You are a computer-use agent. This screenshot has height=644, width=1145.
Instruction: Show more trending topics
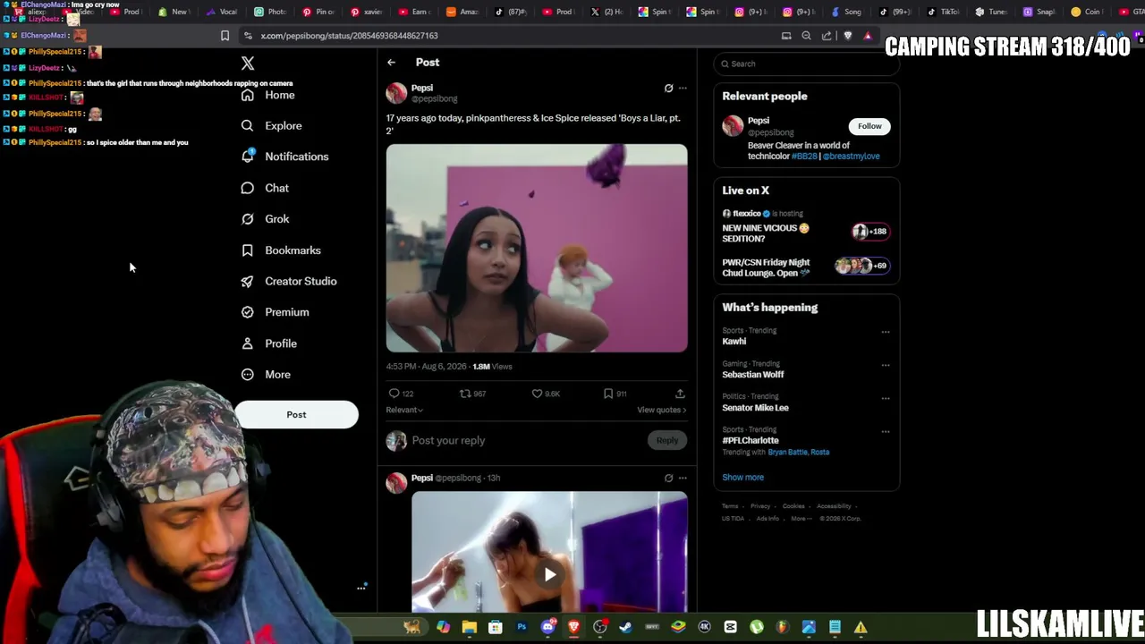[743, 478]
